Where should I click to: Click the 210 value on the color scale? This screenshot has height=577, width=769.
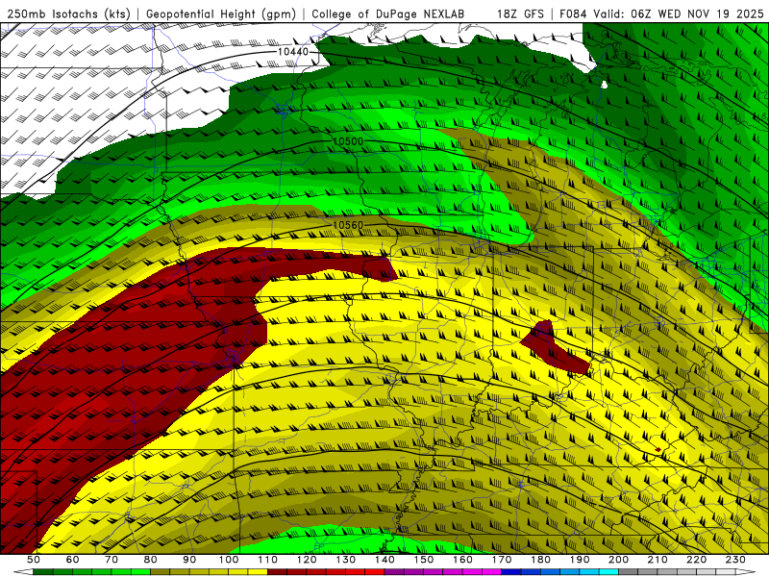(657, 560)
